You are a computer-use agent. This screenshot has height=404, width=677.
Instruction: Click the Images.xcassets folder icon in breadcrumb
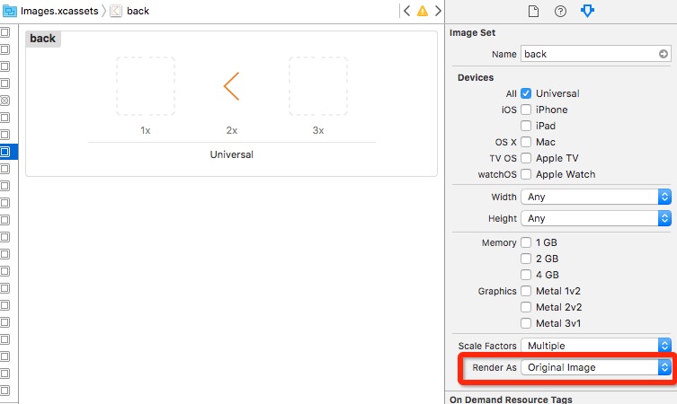click(x=10, y=11)
